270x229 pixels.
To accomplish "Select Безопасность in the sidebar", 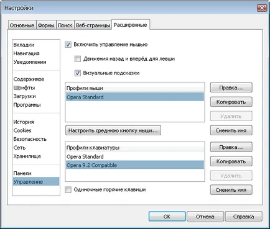I will (x=36, y=139).
